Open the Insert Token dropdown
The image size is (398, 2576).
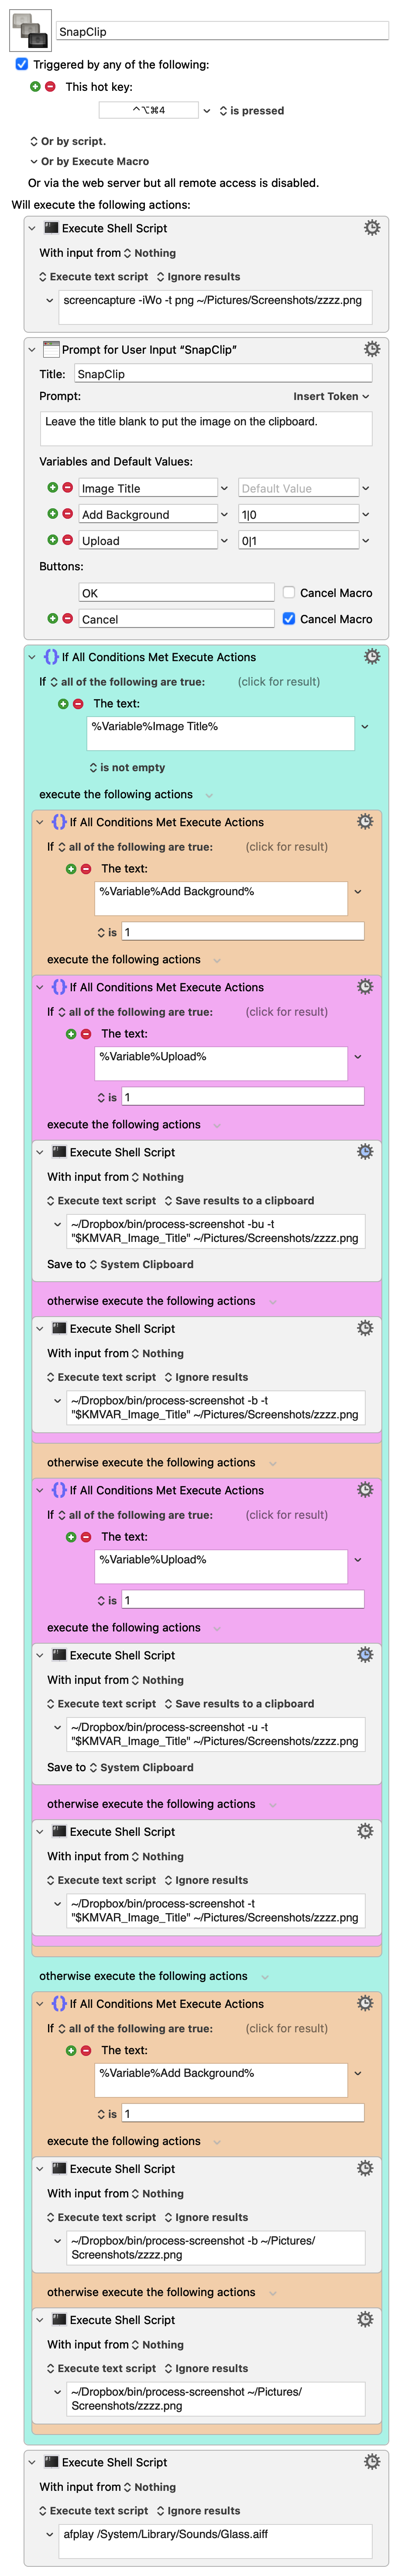(331, 396)
